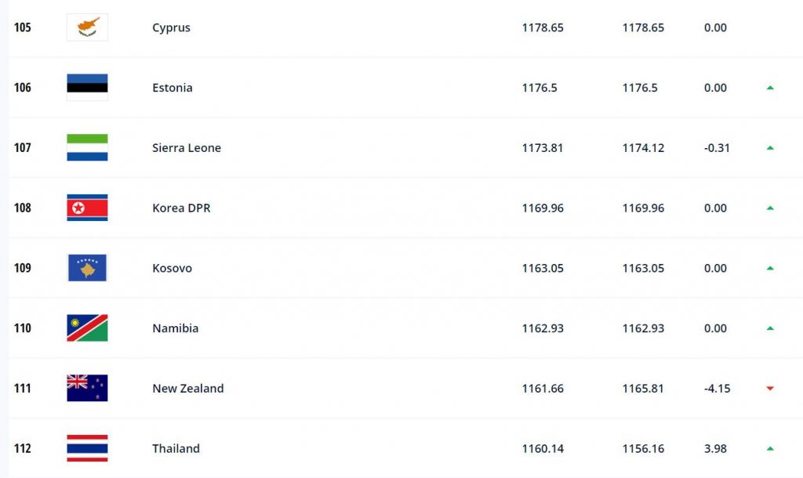Click the Kosovo flag icon
This screenshot has height=478, width=803.
(x=87, y=268)
